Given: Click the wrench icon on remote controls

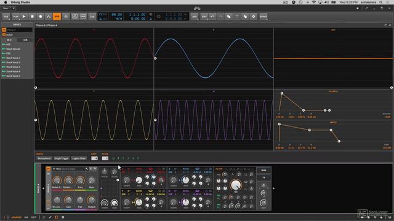Looking at the screenshot, I should click(x=87, y=169).
